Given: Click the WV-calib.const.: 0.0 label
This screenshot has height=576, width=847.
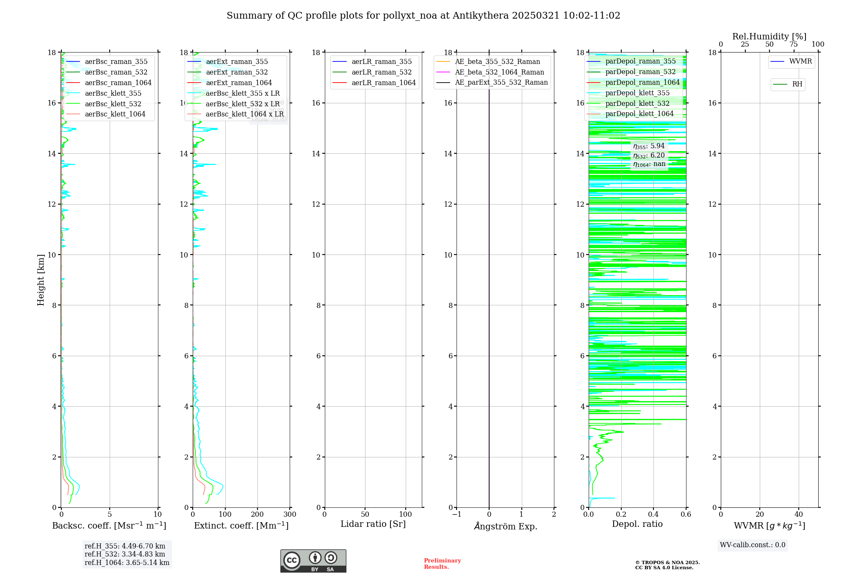Looking at the screenshot, I should point(753,545).
